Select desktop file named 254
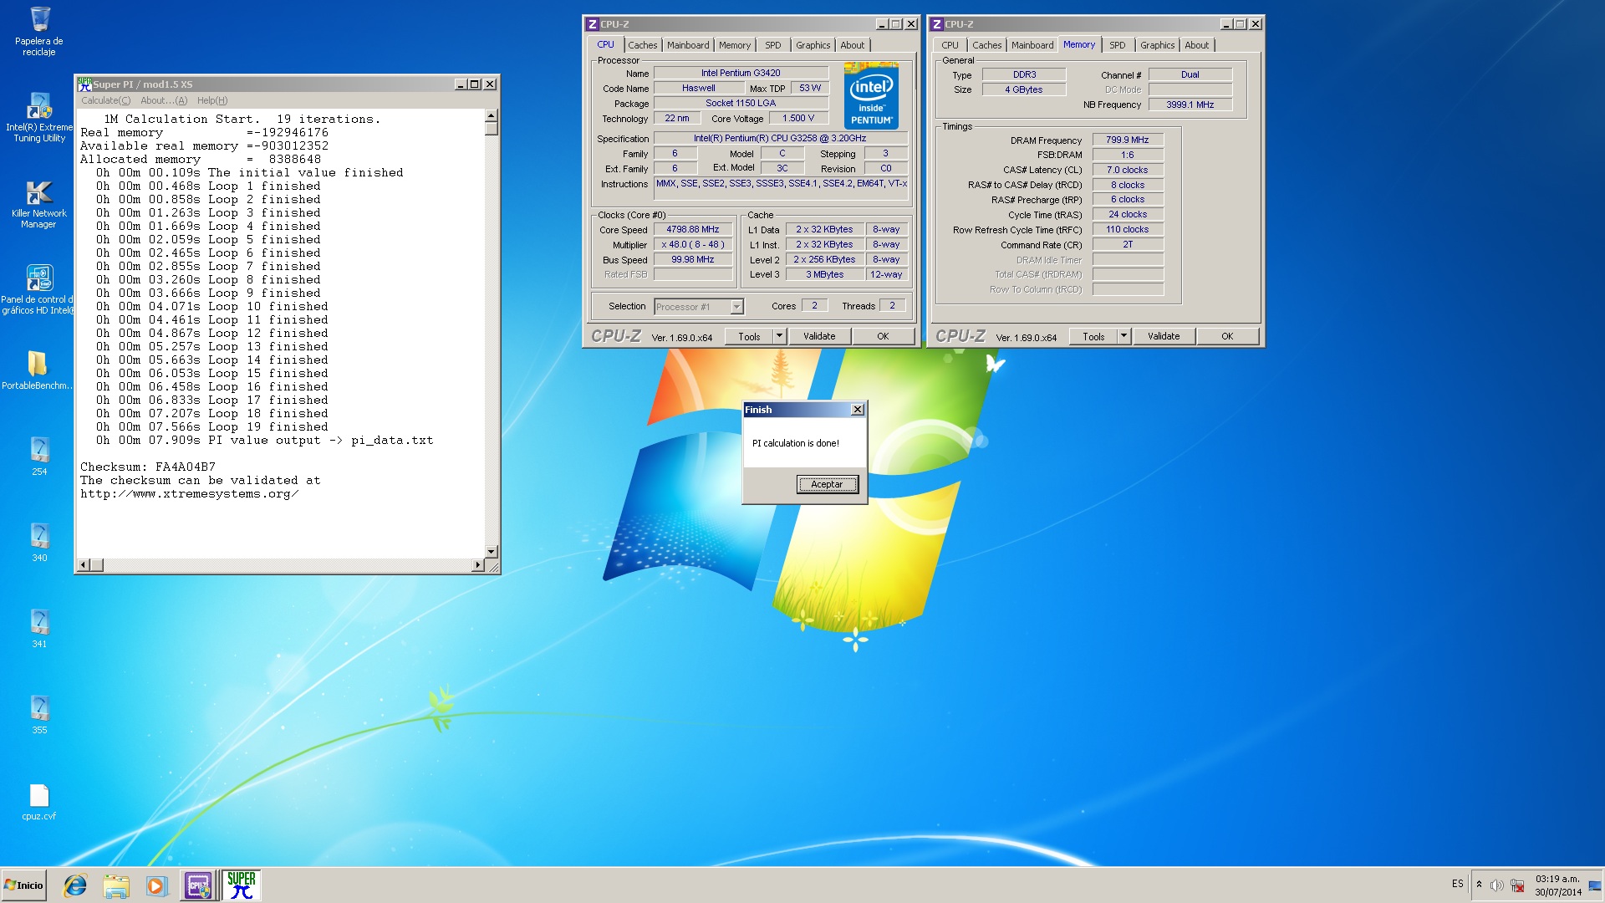The width and height of the screenshot is (1605, 903). click(x=39, y=456)
